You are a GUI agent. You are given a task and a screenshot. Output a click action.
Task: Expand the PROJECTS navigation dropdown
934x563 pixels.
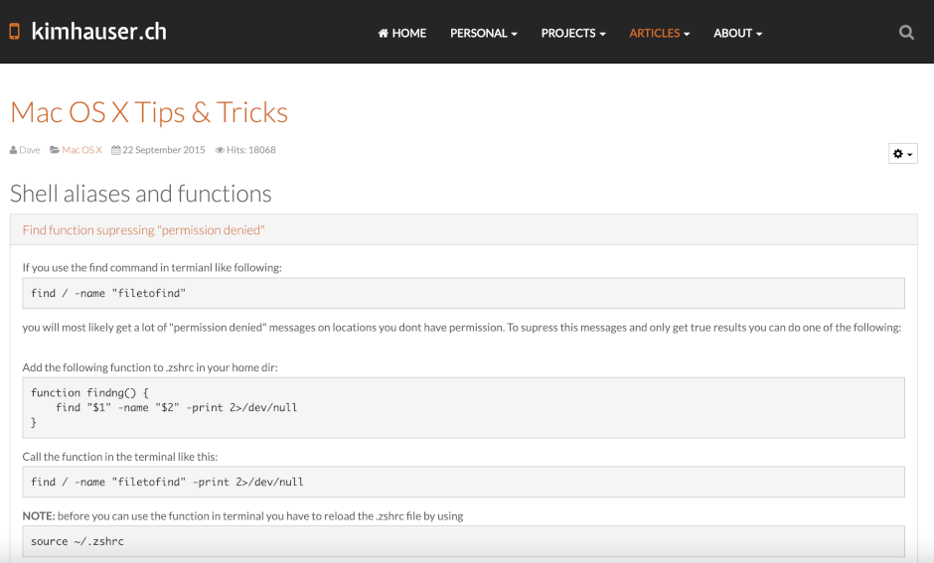tap(573, 33)
